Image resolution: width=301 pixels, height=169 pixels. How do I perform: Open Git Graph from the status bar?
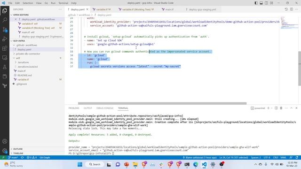click(45, 158)
